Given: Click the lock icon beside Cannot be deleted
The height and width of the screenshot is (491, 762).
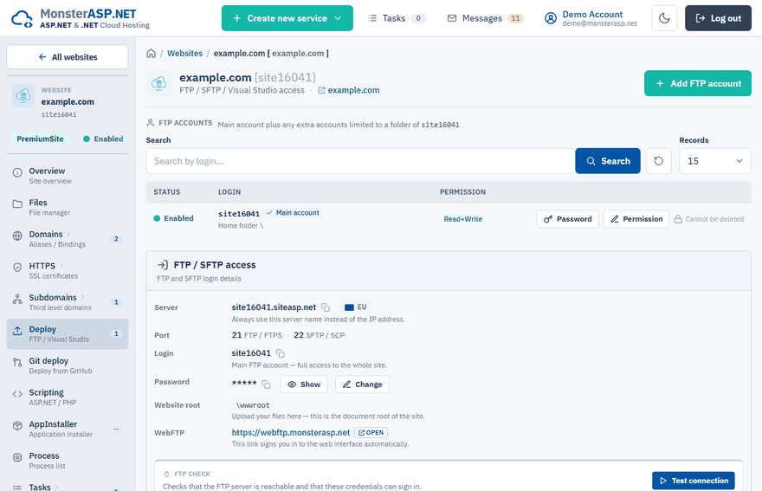Looking at the screenshot, I should [x=678, y=219].
